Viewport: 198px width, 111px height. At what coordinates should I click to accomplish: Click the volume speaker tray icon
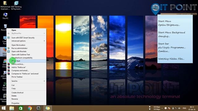point(179,108)
